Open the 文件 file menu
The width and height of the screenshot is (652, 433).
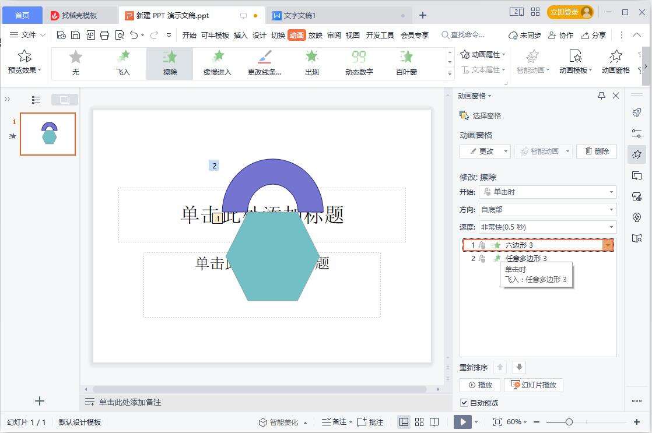(x=27, y=36)
